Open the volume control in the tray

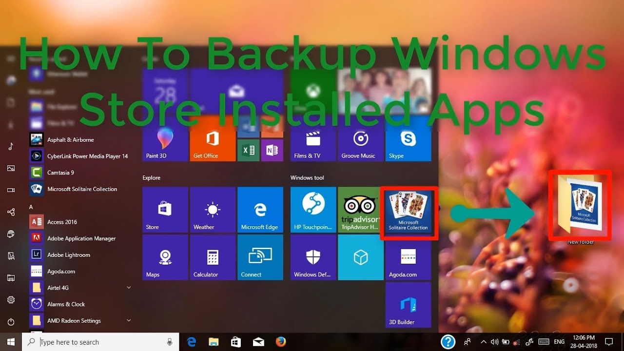pyautogui.click(x=495, y=342)
